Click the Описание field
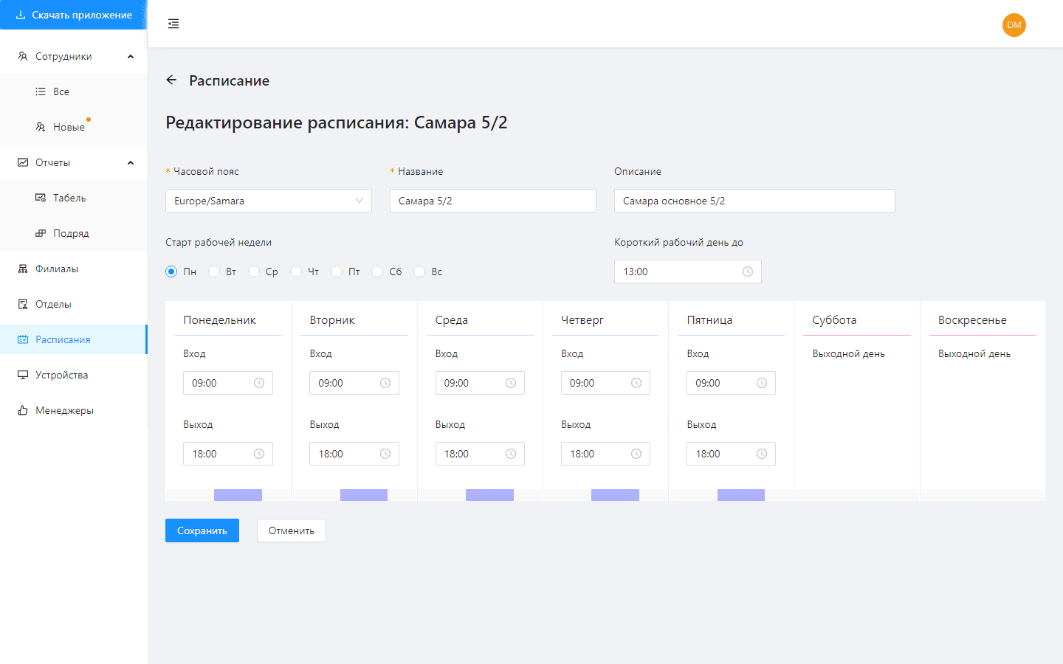The image size is (1063, 664). coord(754,201)
